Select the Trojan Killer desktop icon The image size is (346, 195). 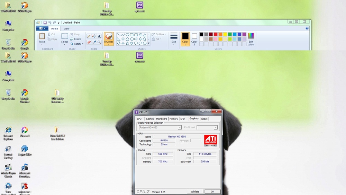pos(25,151)
